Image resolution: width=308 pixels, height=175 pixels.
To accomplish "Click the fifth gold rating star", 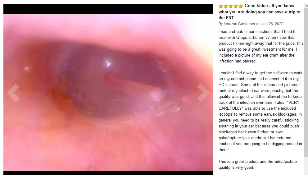I will pos(241,6).
